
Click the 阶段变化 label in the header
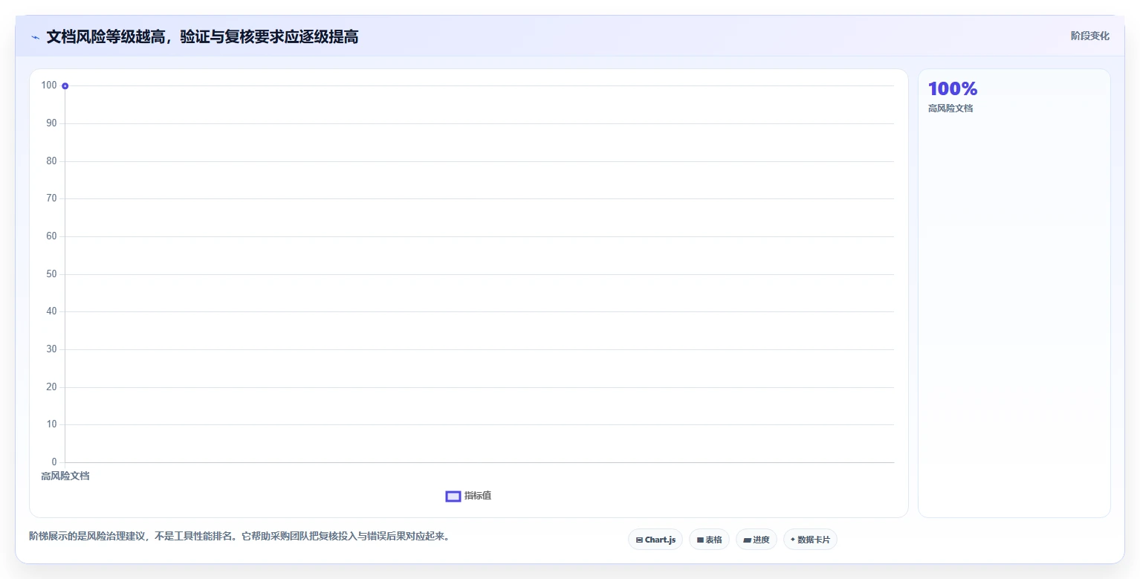pyautogui.click(x=1090, y=36)
